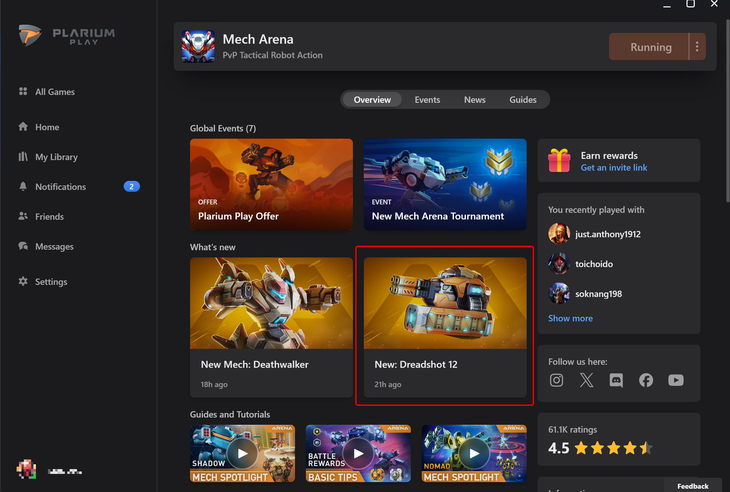Open the Plarium Play Offer card
The height and width of the screenshot is (492, 730).
click(271, 184)
